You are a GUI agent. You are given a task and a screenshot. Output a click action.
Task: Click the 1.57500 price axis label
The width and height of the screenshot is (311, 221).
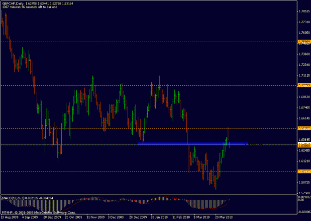click(304, 193)
